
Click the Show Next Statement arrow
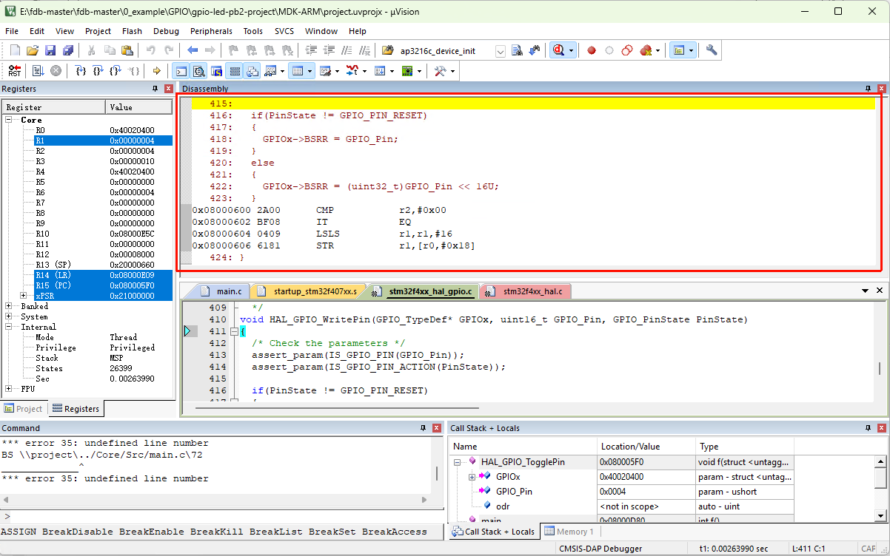tap(156, 71)
